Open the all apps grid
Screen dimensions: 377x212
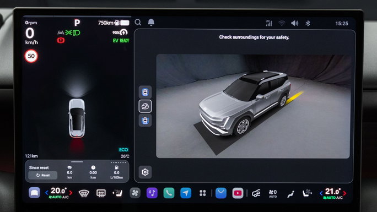202,193
